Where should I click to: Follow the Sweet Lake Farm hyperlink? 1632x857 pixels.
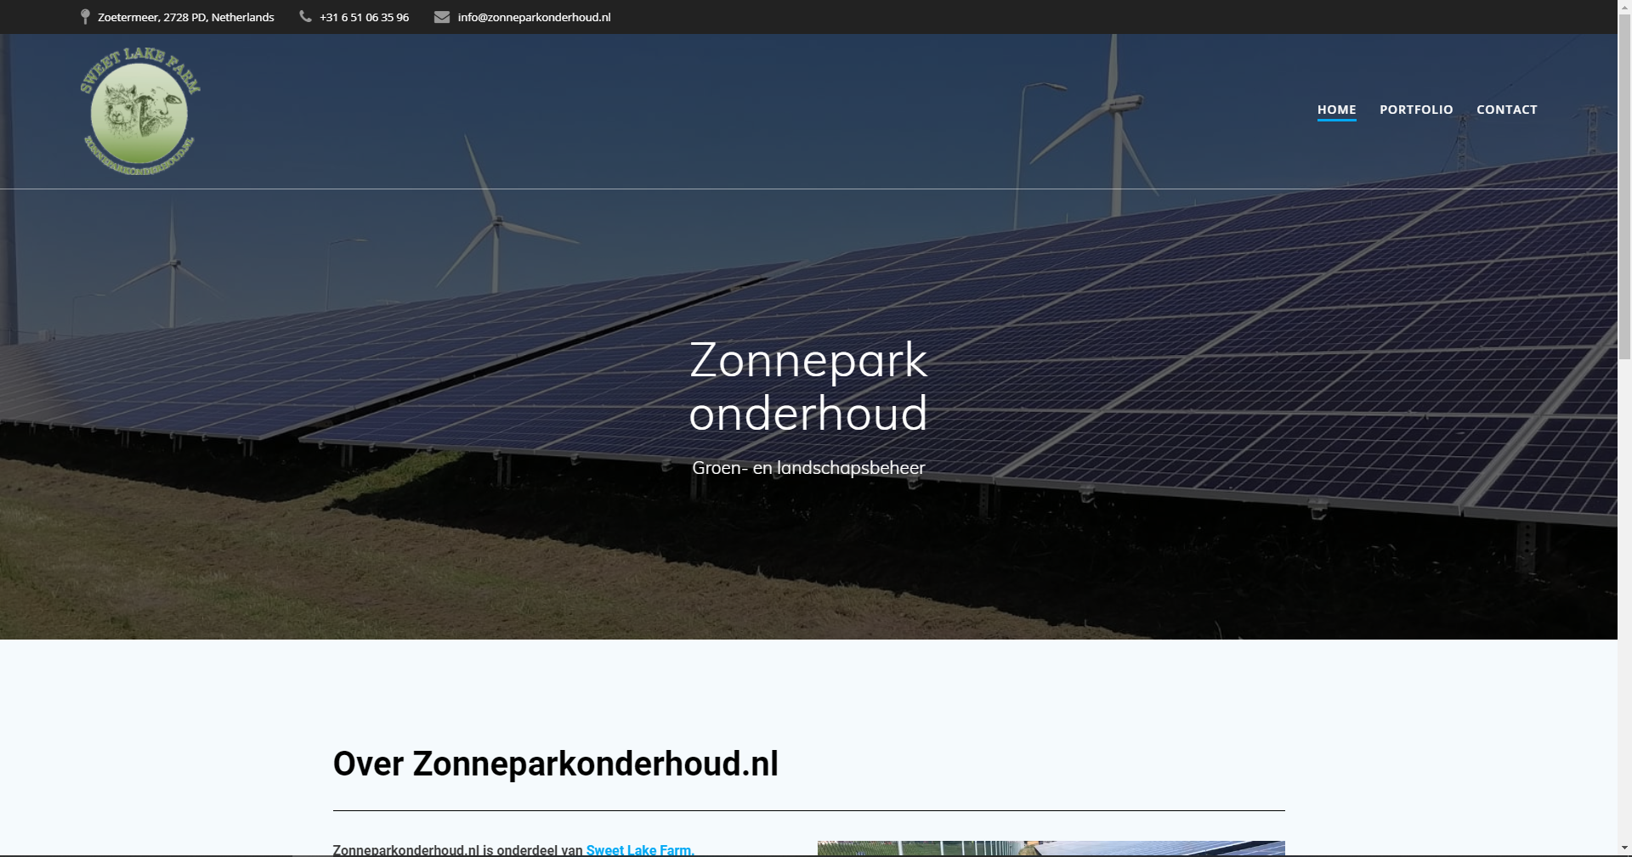pos(640,849)
